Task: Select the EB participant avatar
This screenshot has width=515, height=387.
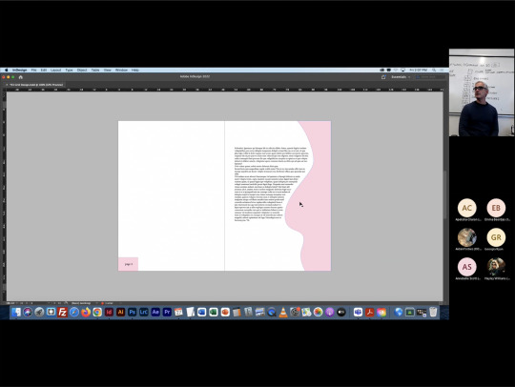Action: click(x=496, y=208)
